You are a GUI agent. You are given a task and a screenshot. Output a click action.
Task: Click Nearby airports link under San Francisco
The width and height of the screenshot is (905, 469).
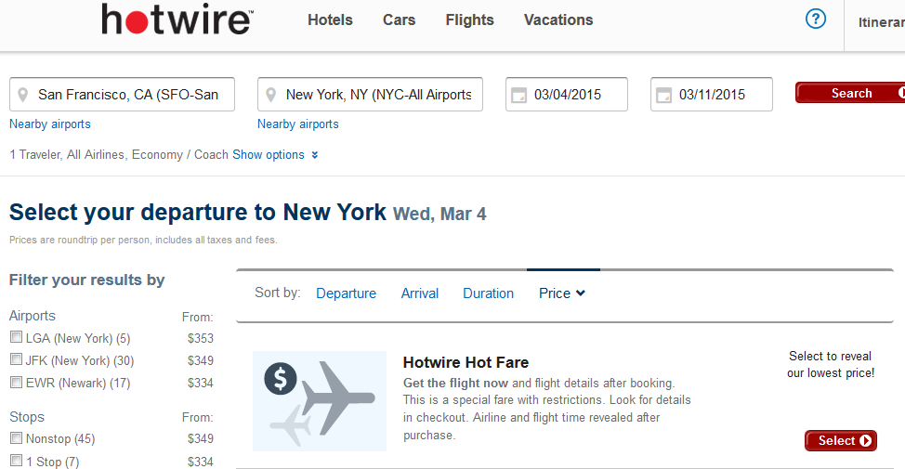click(x=50, y=124)
